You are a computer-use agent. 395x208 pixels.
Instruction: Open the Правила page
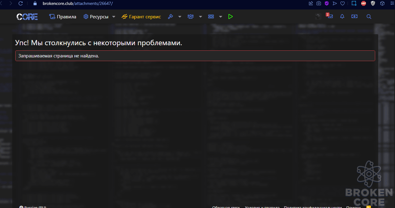(x=63, y=17)
